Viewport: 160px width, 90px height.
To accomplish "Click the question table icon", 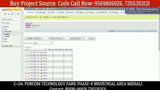I will point(3,34).
